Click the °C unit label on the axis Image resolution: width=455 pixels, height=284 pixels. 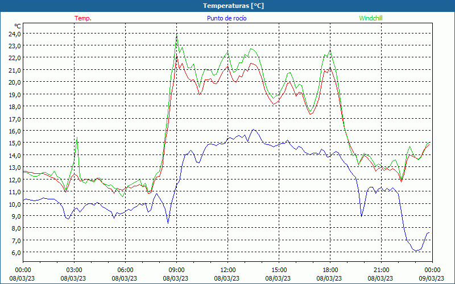point(18,26)
